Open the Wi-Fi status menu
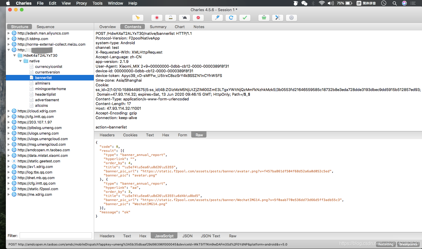Viewport: 422px width, 249px height. pos(322,3)
